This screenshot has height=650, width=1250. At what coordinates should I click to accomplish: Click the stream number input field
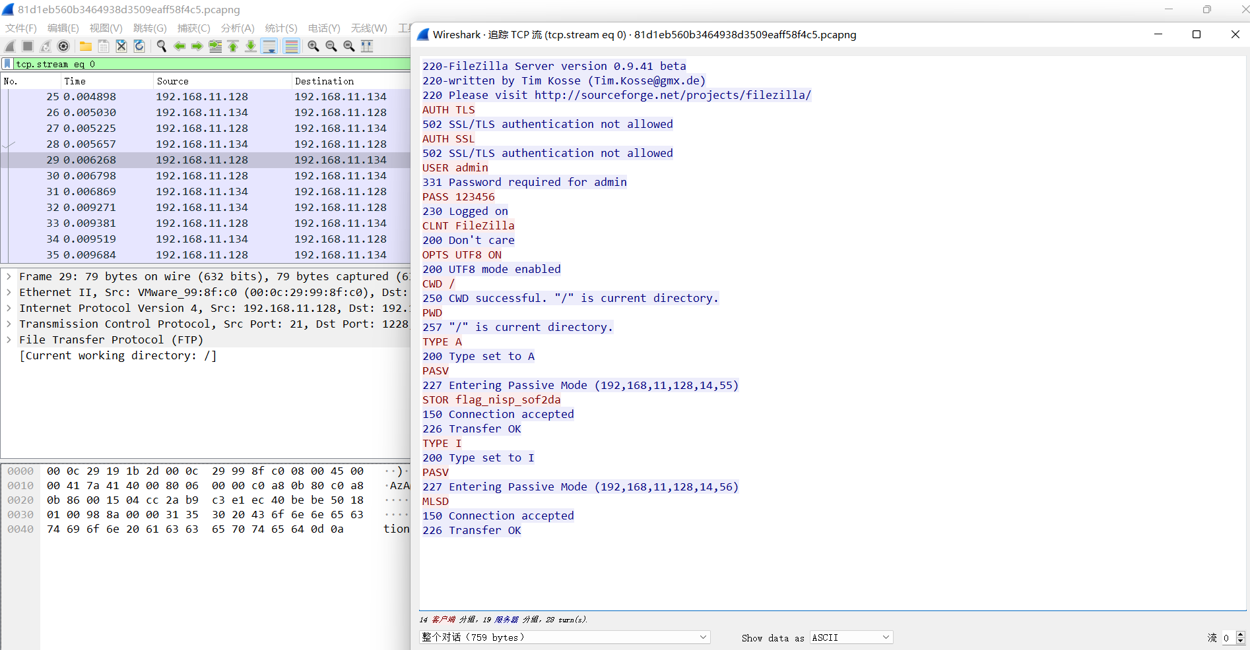click(x=1228, y=637)
